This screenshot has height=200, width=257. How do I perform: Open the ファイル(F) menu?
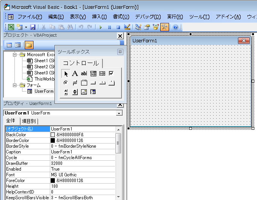point(30,16)
